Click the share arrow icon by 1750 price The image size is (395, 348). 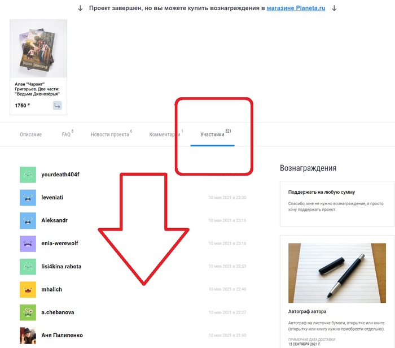58,106
